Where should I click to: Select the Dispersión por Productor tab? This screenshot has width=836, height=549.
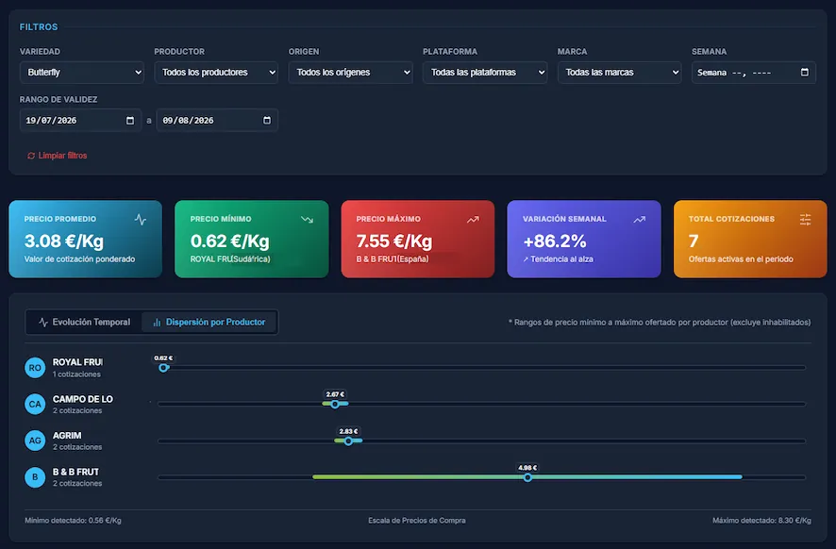[x=209, y=322]
